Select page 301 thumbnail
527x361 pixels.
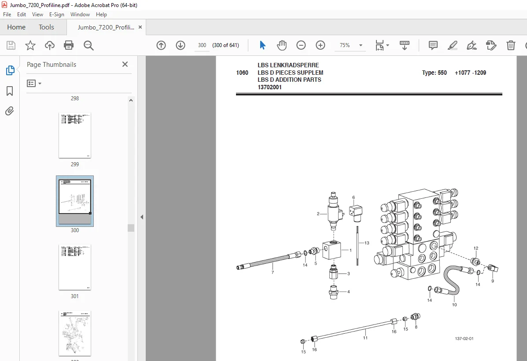click(x=75, y=267)
